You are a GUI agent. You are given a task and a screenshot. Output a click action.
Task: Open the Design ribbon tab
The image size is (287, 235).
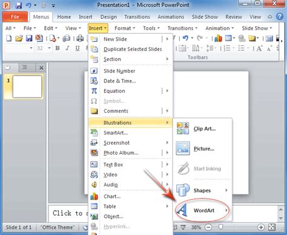108,17
